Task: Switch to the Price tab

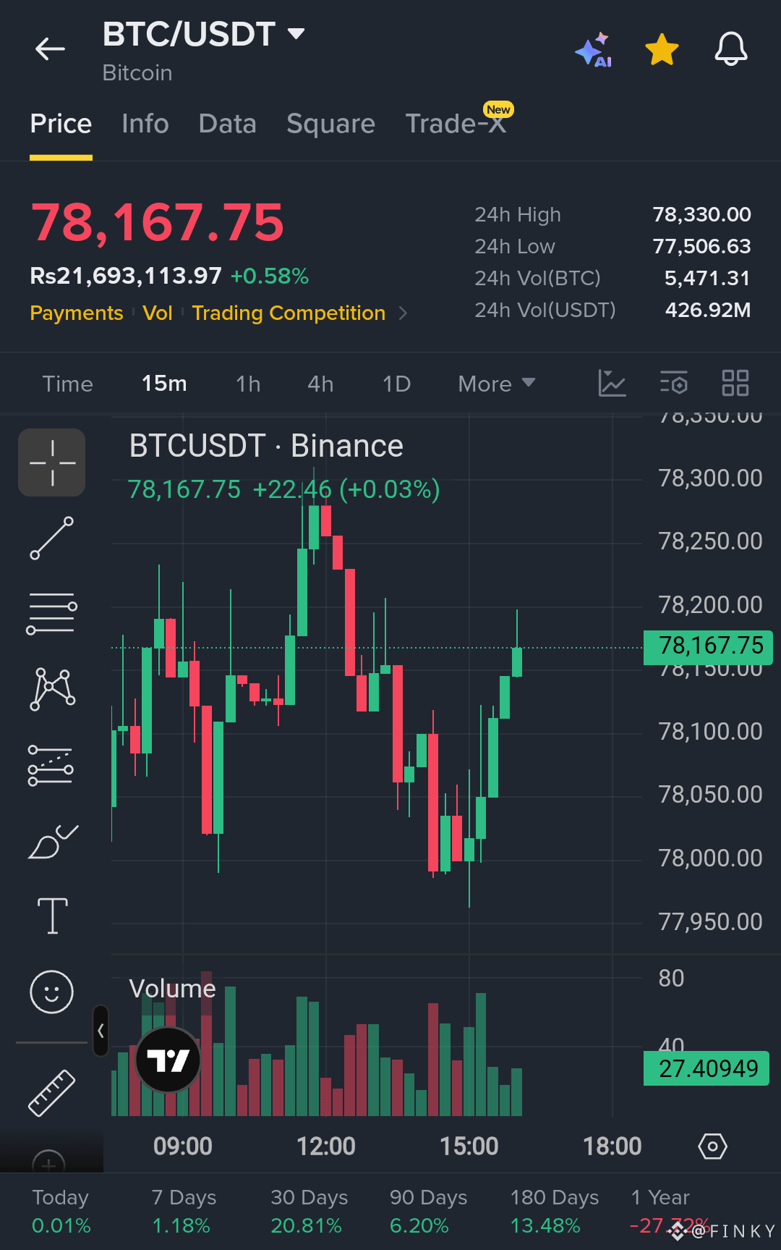Action: (x=61, y=124)
